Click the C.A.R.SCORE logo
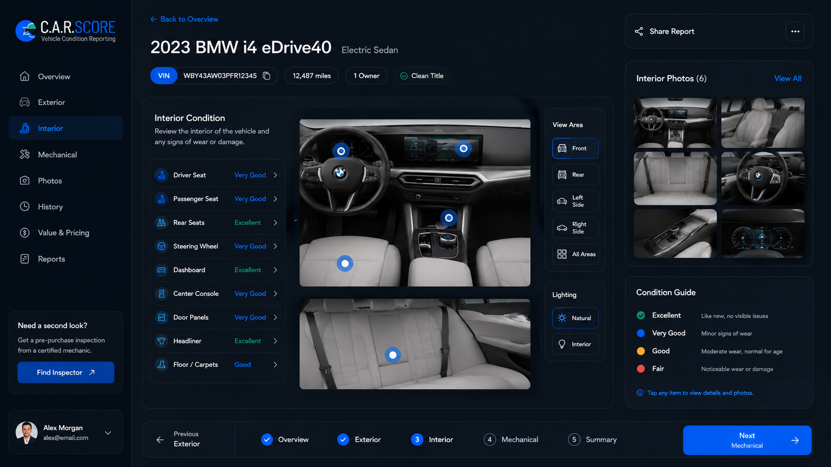This screenshot has width=831, height=467. click(66, 31)
